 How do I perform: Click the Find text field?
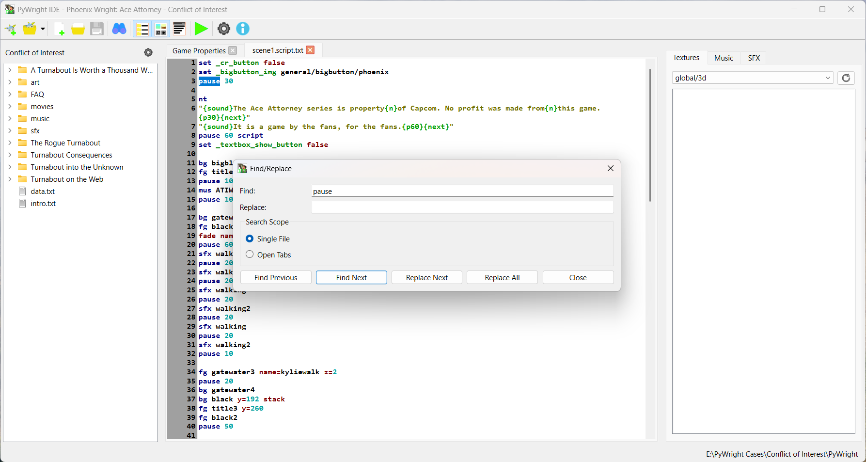(462, 191)
